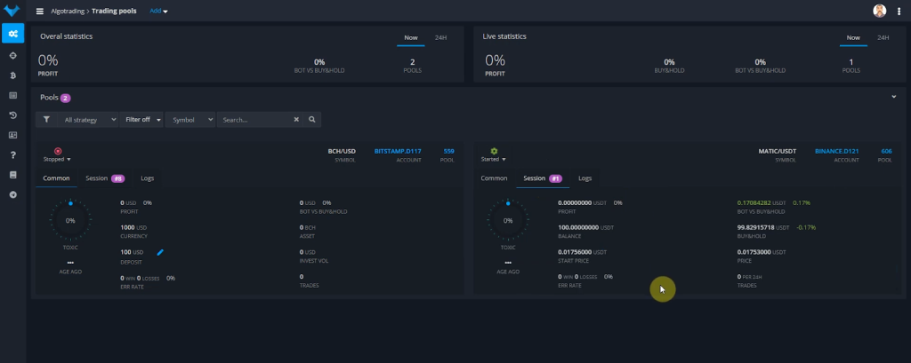Screen dimensions: 911x363
Task: Open the hamburger navigation menu
Action: pyautogui.click(x=40, y=11)
